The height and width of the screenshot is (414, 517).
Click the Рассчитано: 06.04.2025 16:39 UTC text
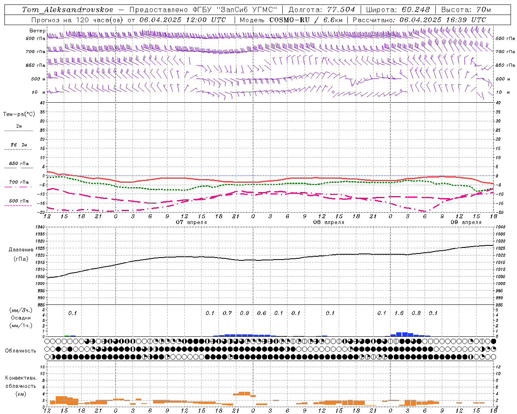tap(419, 20)
